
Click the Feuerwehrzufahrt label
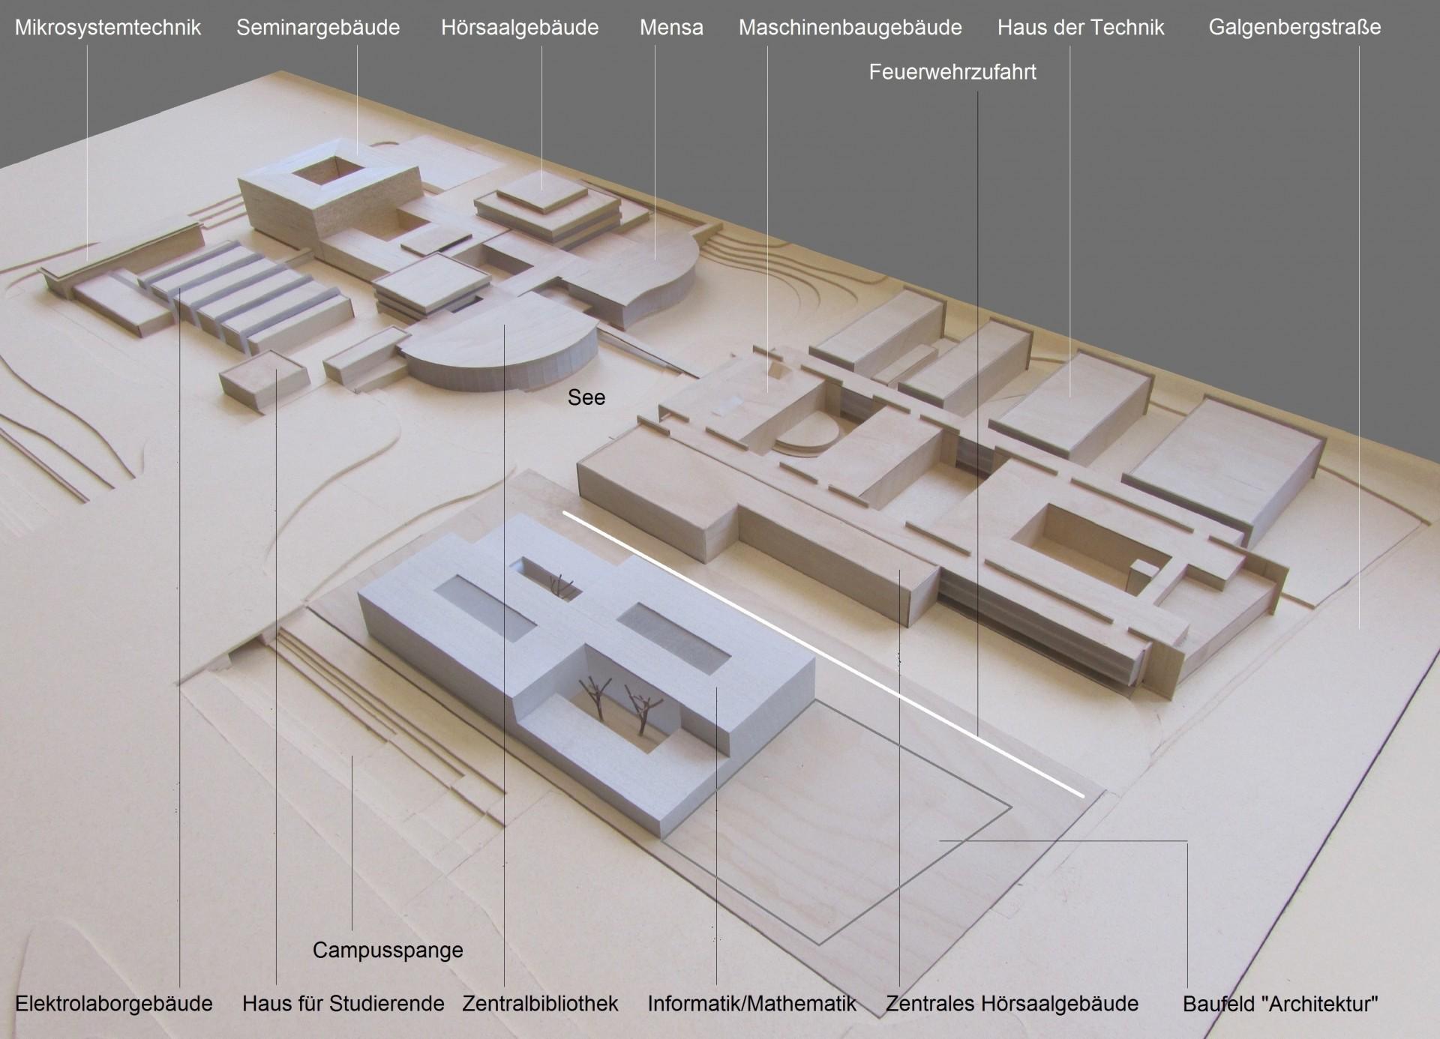pos(952,72)
